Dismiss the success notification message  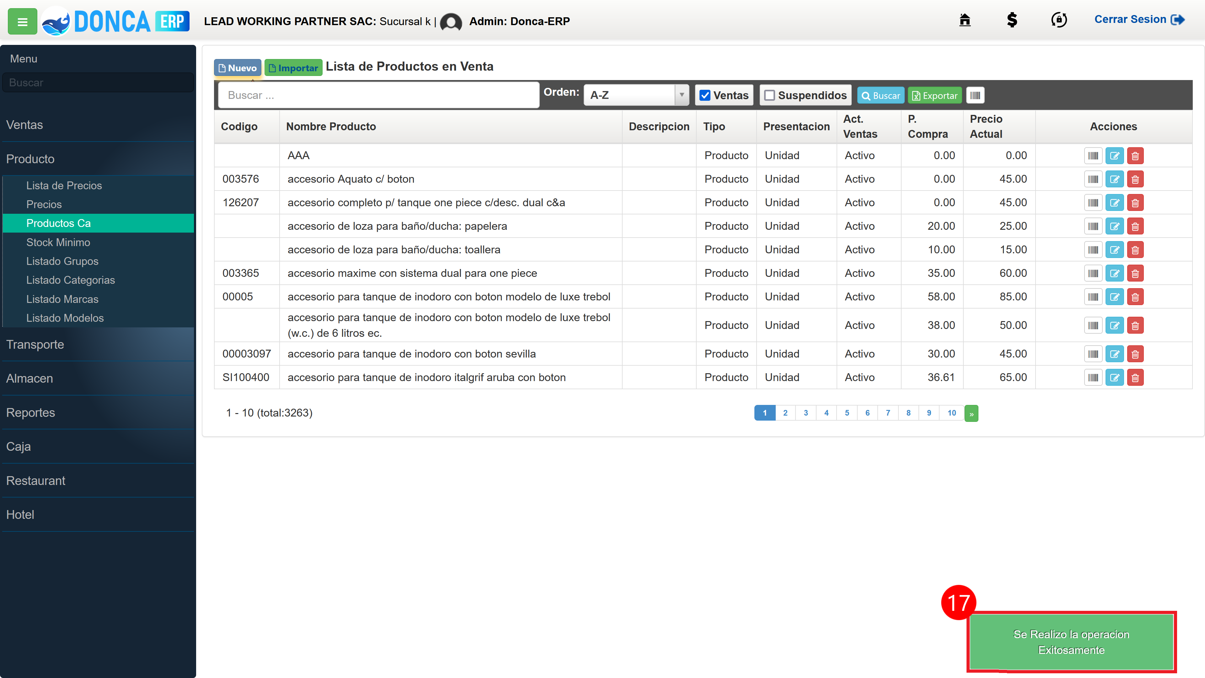tap(1071, 642)
